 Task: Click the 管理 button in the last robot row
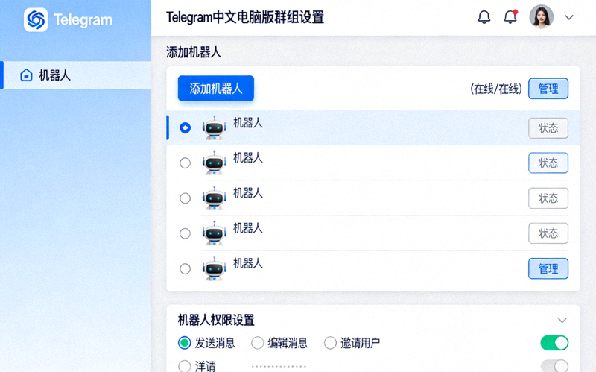(548, 268)
